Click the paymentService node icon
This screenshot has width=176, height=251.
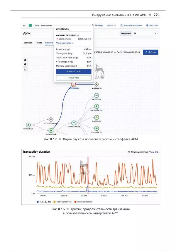click(96, 128)
